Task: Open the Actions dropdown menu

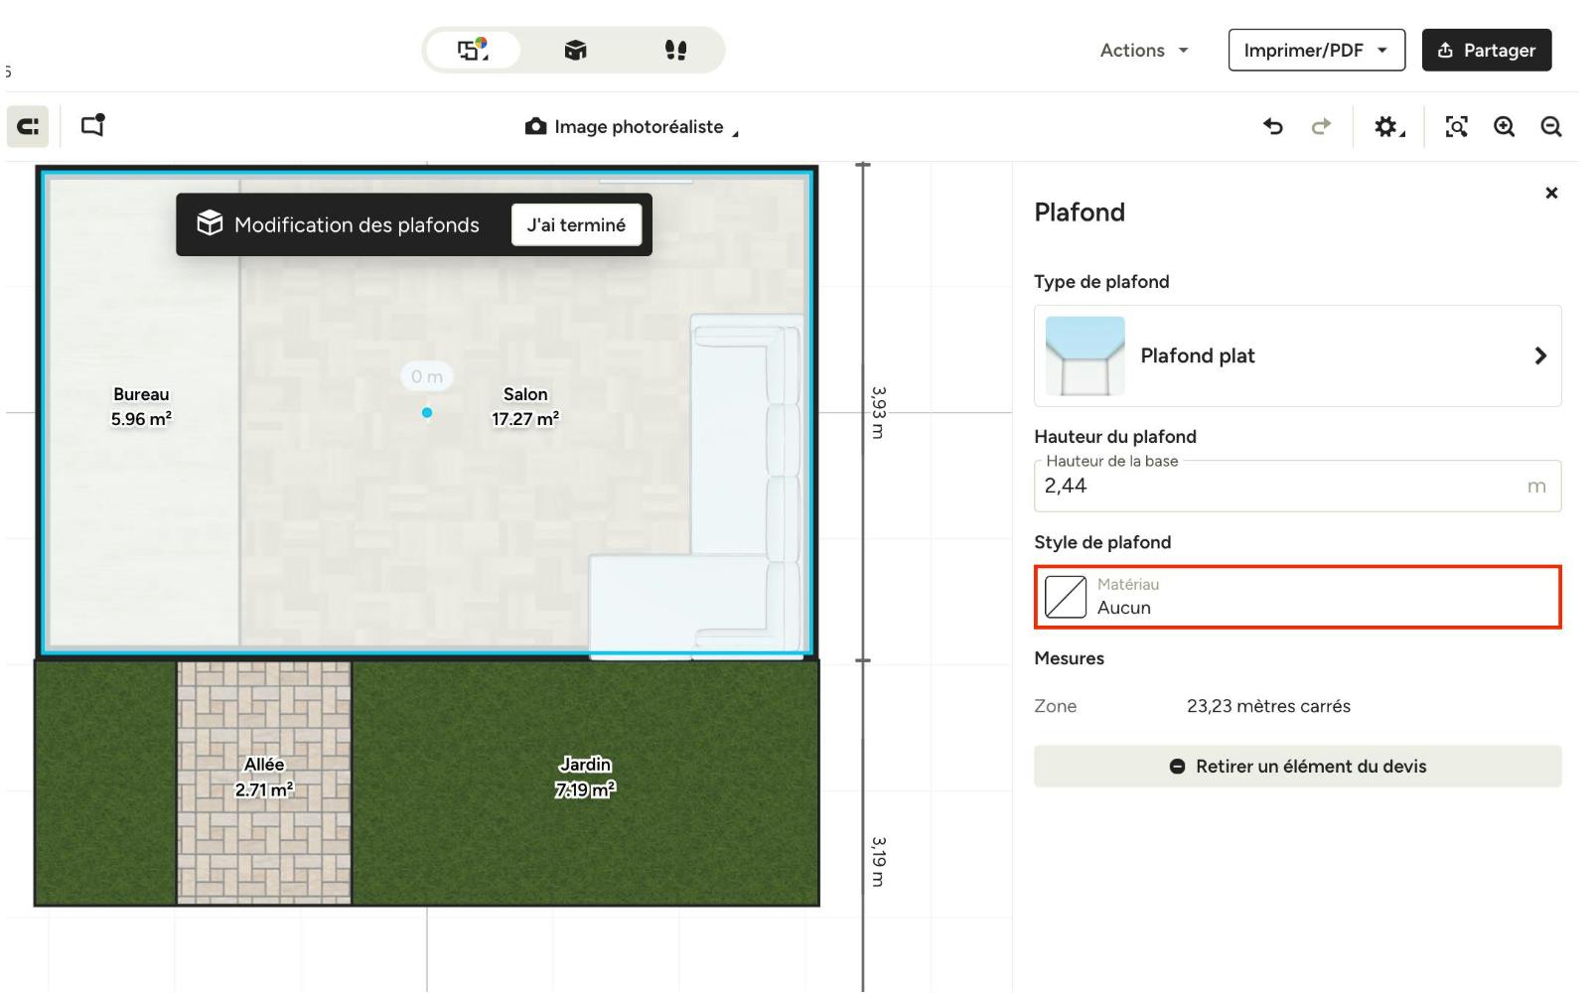Action: coord(1143,50)
